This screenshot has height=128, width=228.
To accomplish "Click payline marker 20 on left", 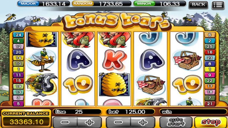I will [19, 52].
